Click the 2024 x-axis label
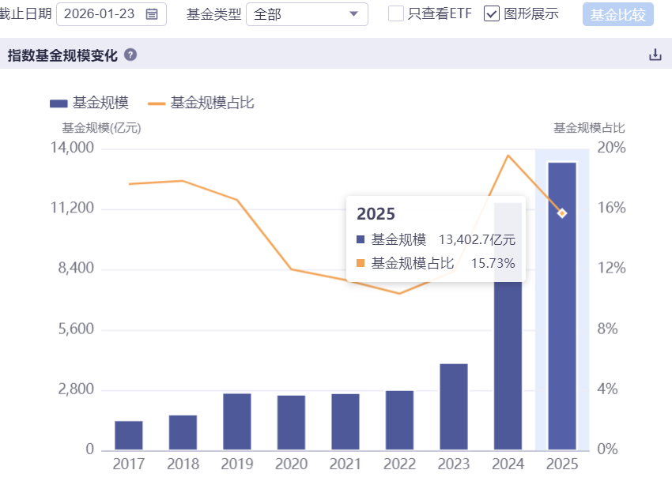The image size is (672, 485). (x=508, y=464)
